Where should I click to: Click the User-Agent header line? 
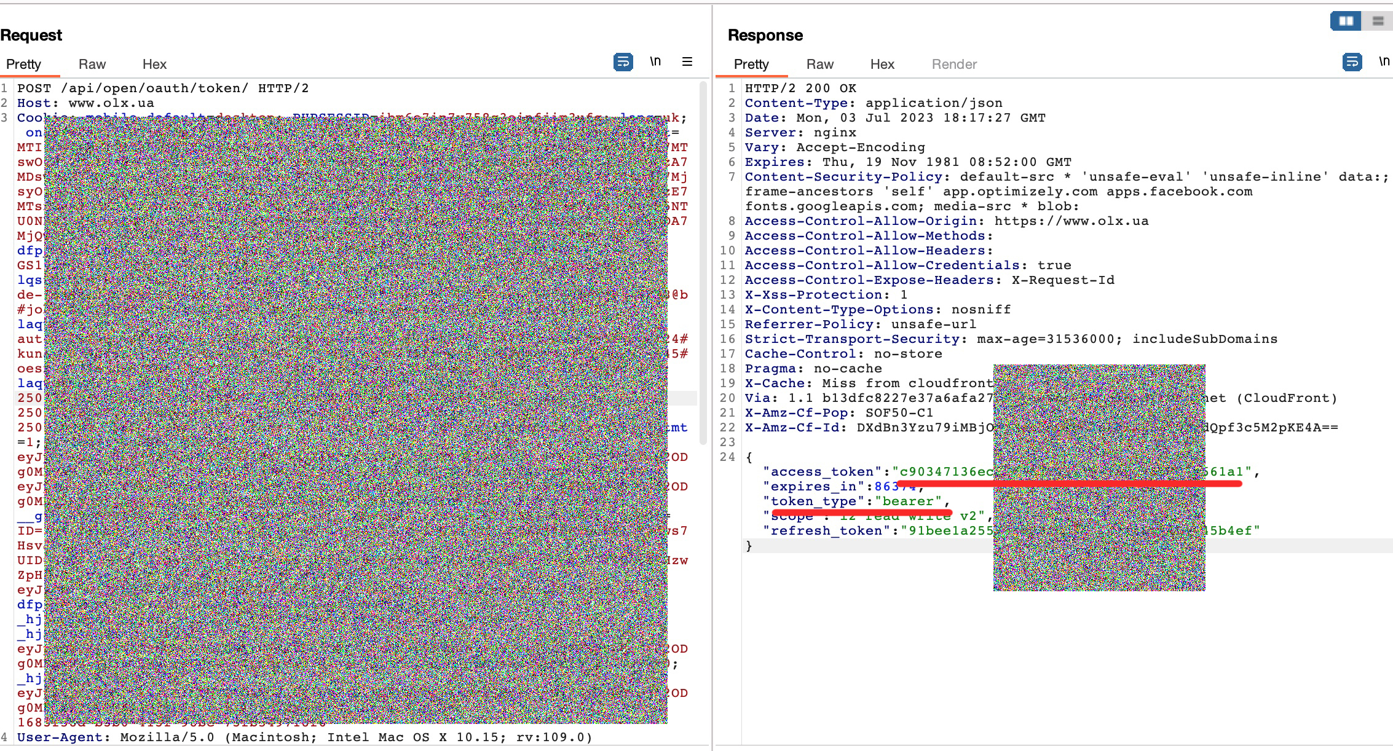[x=304, y=737]
